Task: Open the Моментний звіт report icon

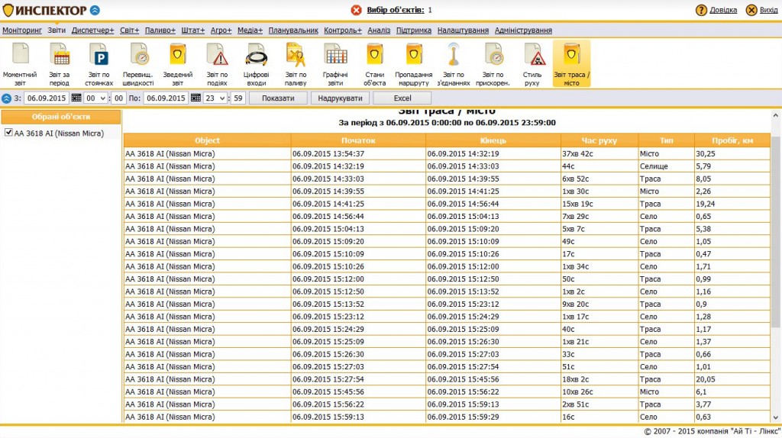Action: tap(20, 63)
